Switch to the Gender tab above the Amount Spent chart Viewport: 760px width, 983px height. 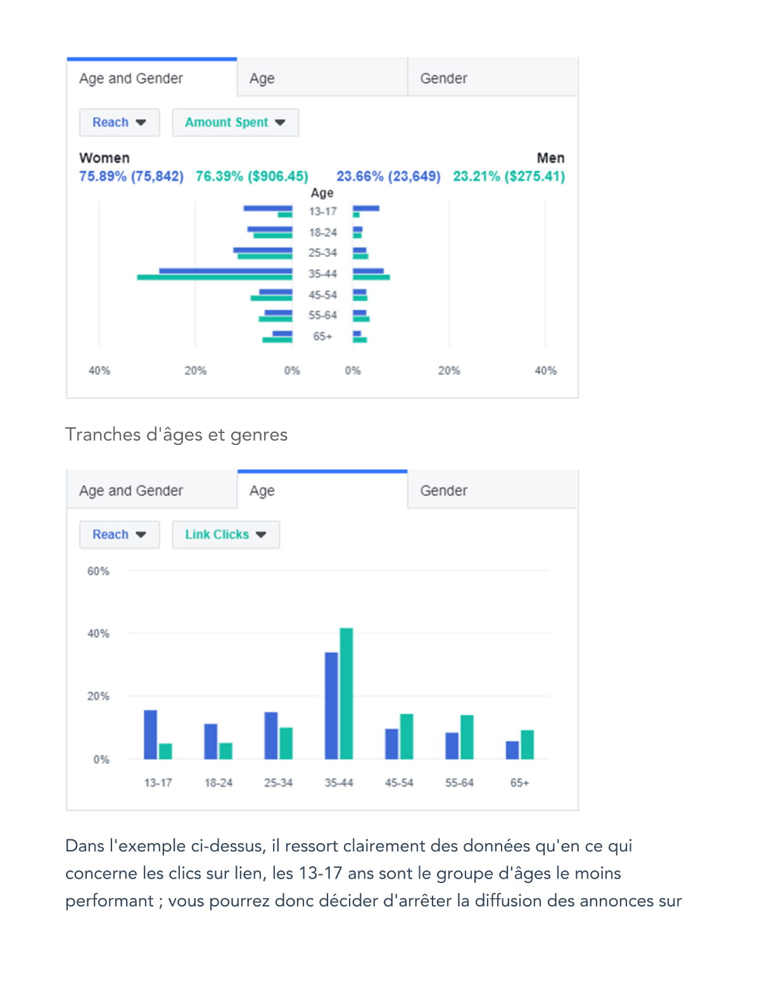click(492, 78)
